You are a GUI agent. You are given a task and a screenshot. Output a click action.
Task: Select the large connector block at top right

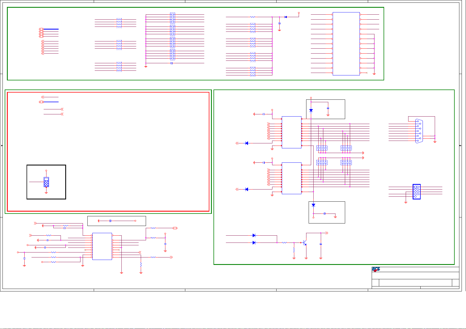[346, 44]
